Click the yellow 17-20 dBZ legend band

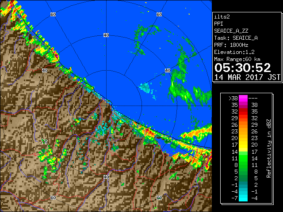click(x=243, y=145)
